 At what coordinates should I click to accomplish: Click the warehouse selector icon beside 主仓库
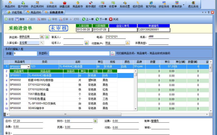click(x=42, y=43)
